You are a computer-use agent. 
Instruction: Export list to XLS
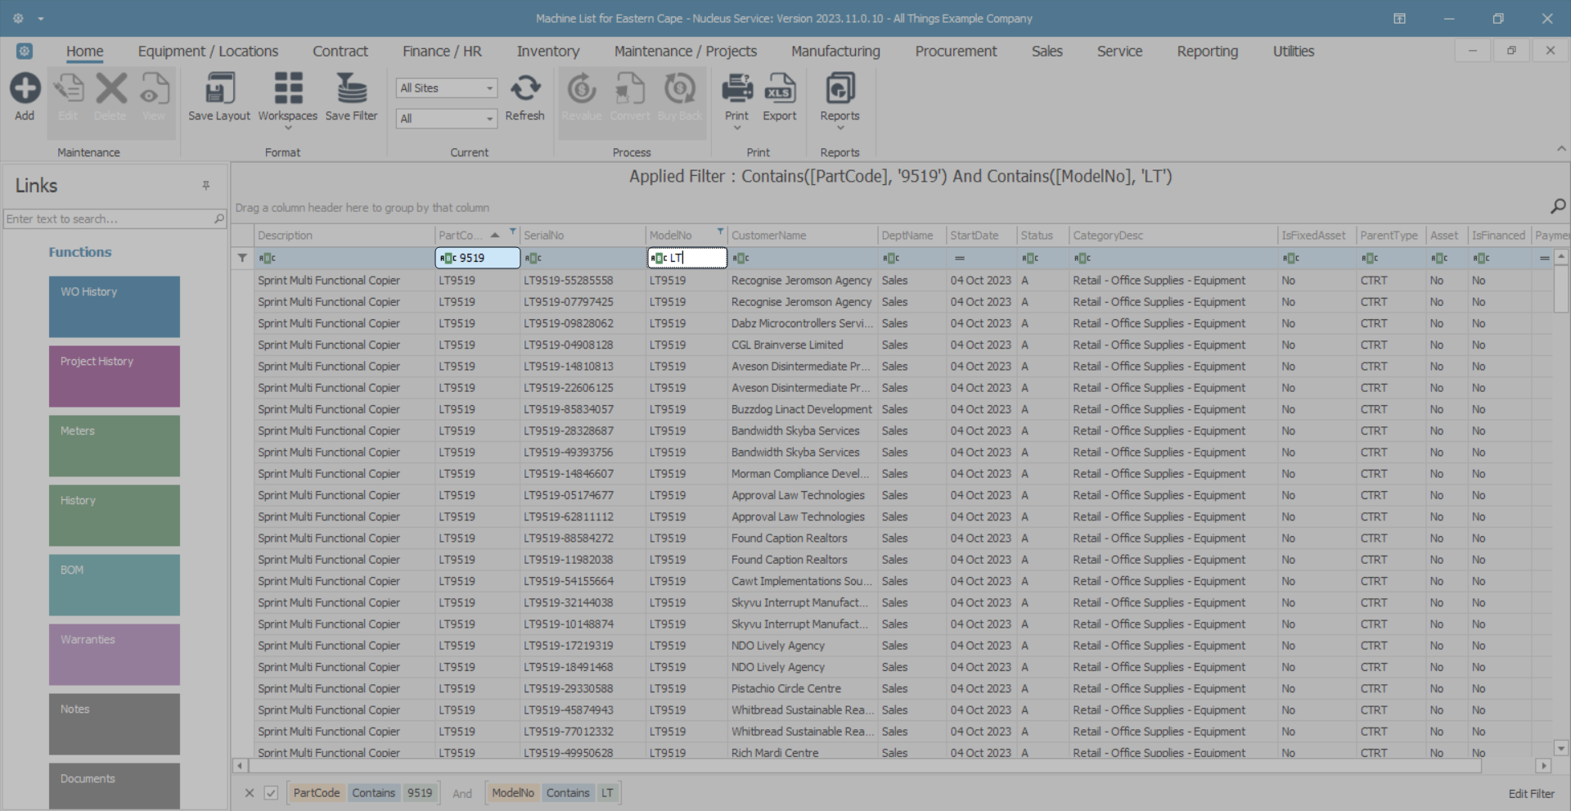[x=779, y=89]
